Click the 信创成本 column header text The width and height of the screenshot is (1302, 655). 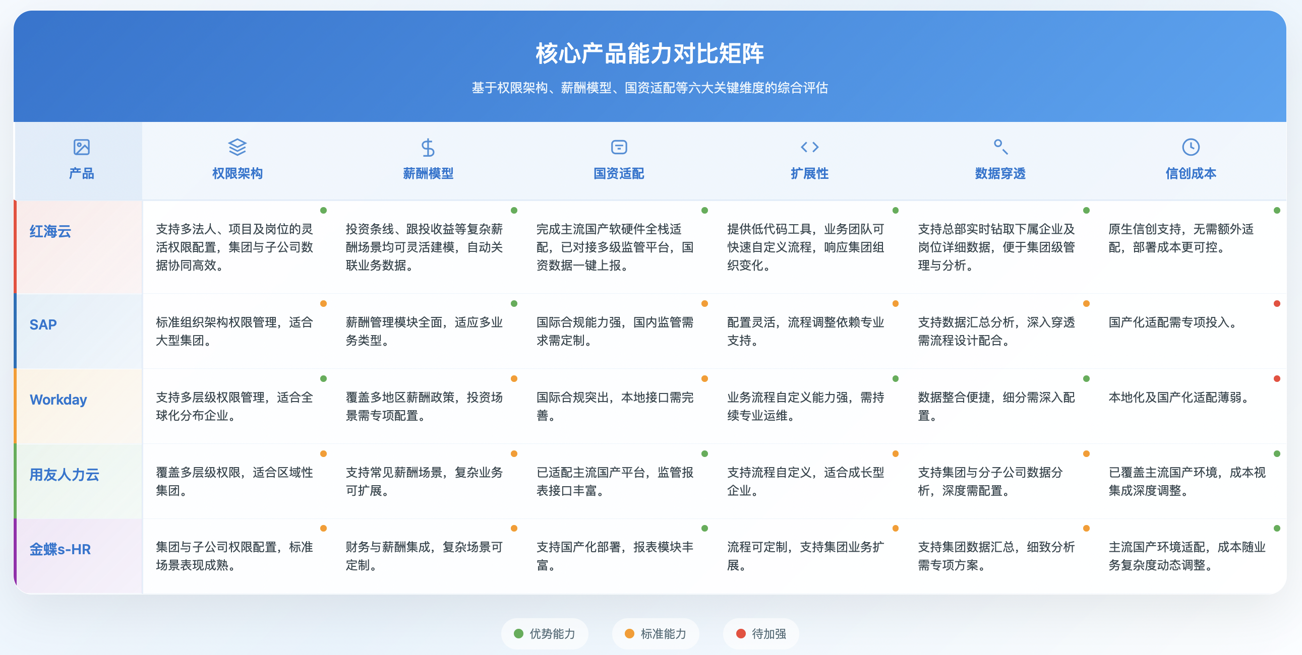click(1190, 173)
